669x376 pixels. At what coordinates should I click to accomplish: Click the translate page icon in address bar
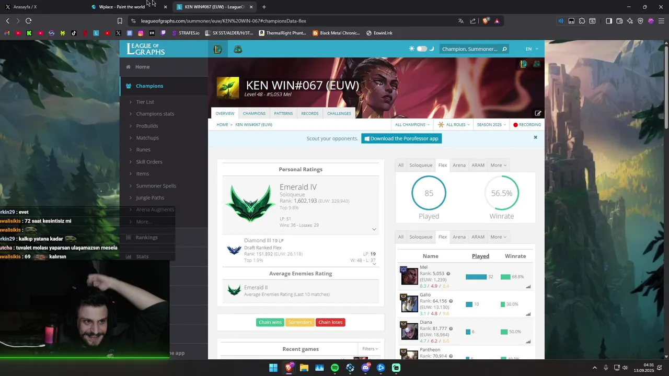point(461,21)
